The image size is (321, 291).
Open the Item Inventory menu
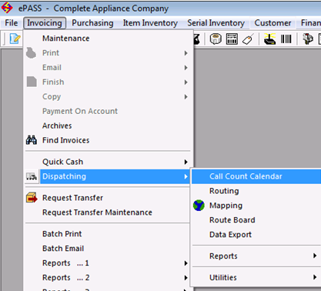[x=150, y=23]
